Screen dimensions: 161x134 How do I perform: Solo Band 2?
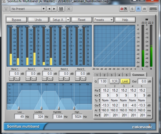click(x=28, y=79)
